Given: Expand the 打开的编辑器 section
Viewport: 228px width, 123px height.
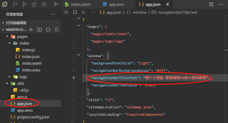Looking at the screenshot, I should tap(3, 23).
